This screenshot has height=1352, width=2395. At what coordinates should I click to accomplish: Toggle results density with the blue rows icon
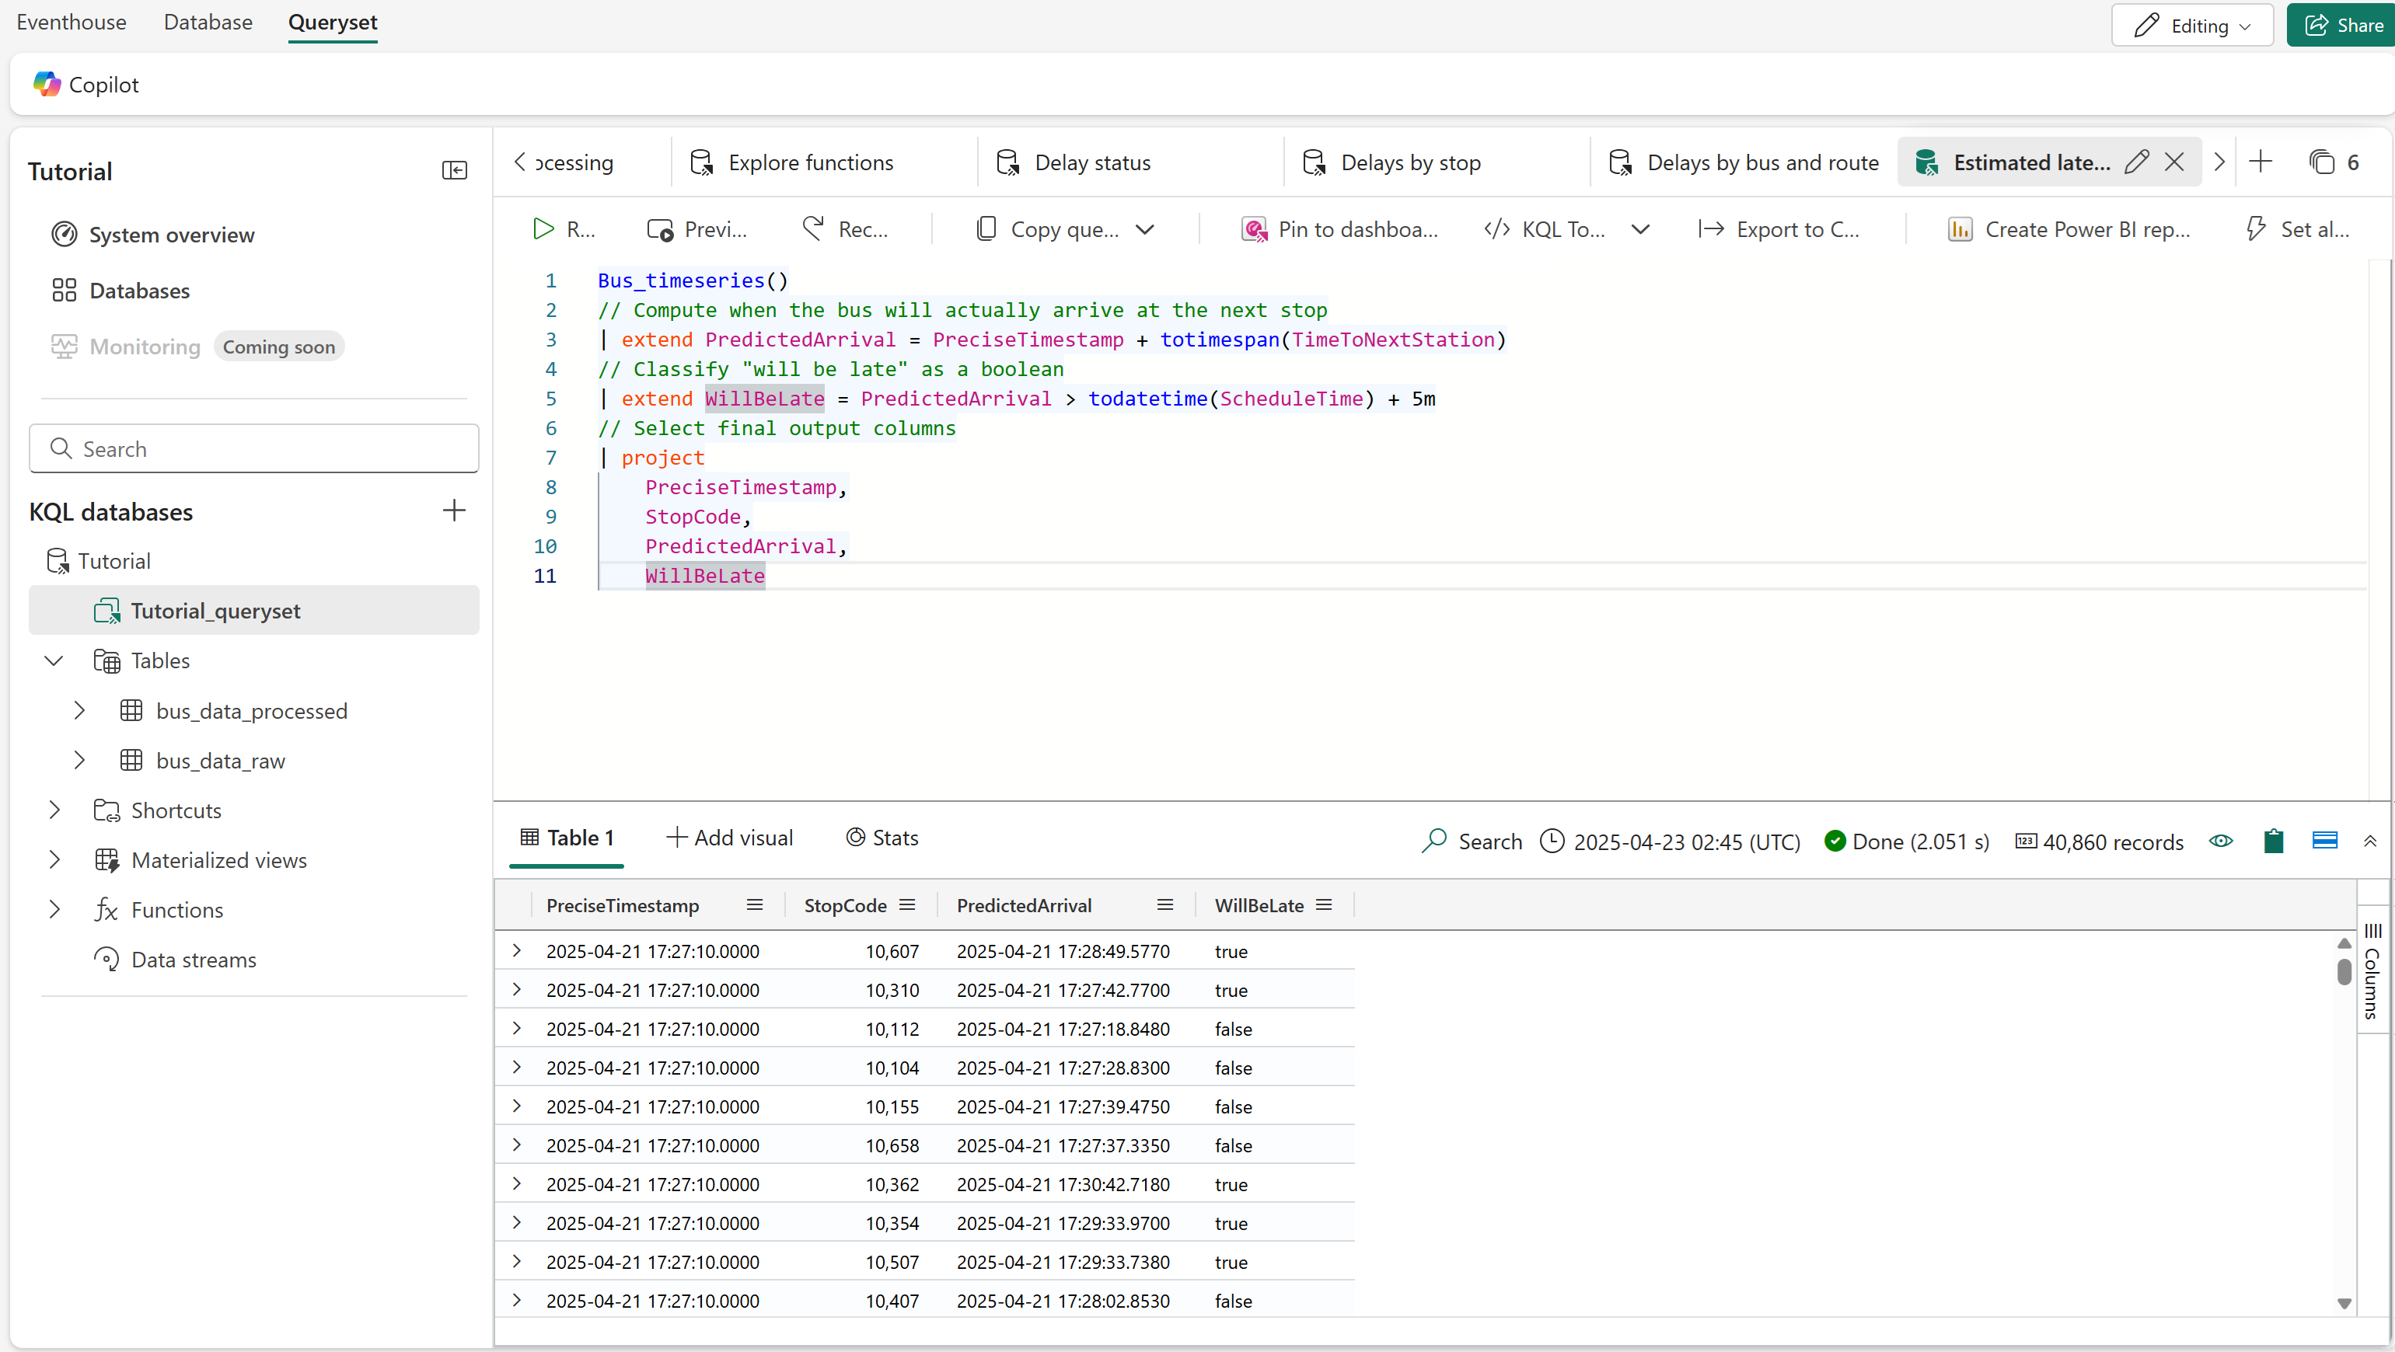(x=2324, y=841)
